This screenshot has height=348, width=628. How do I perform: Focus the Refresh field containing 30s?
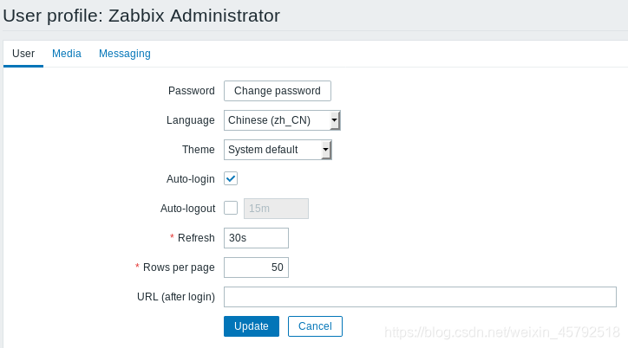256,238
